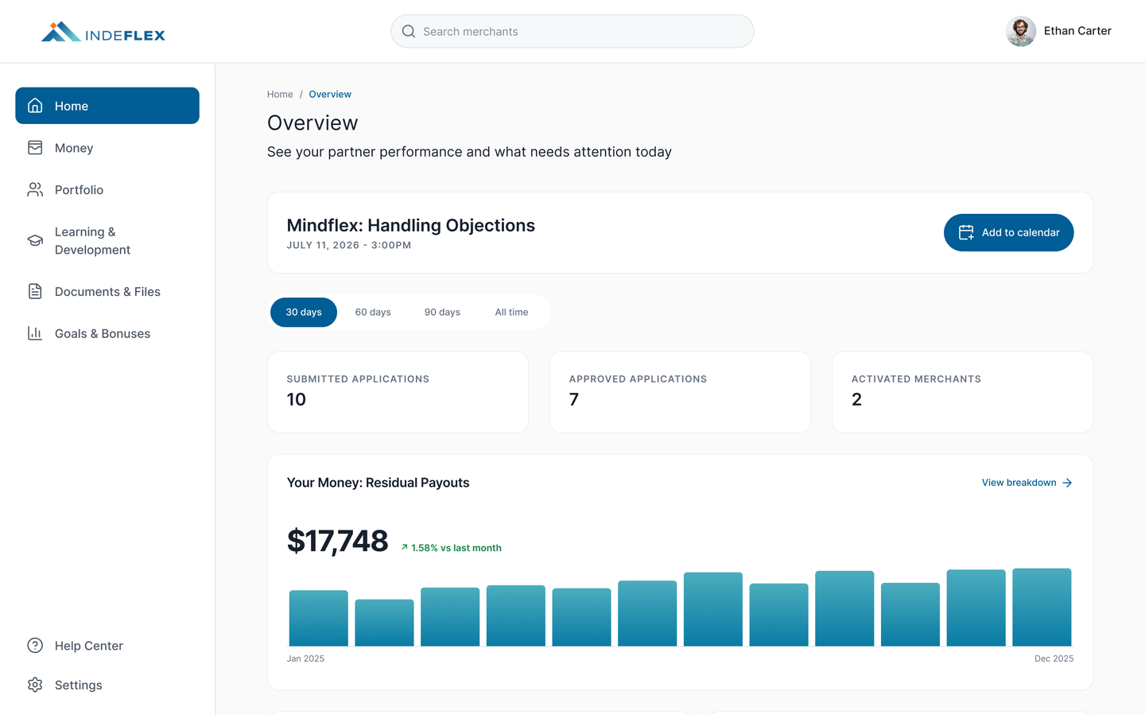The width and height of the screenshot is (1145, 715).
Task: Click the Portfolio people icon
Action: (35, 189)
